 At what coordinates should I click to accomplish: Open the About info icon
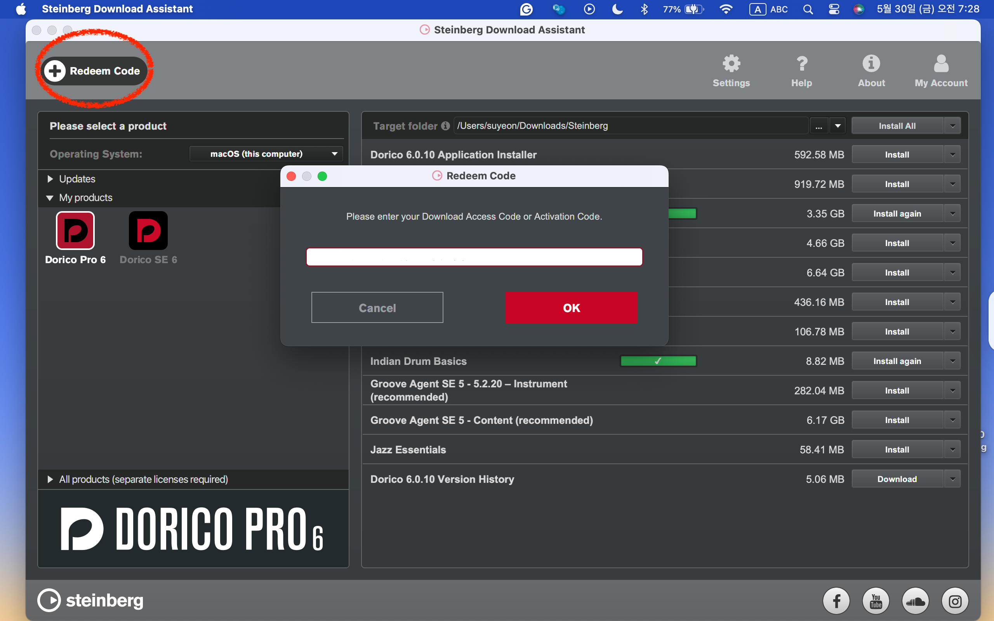click(x=871, y=64)
